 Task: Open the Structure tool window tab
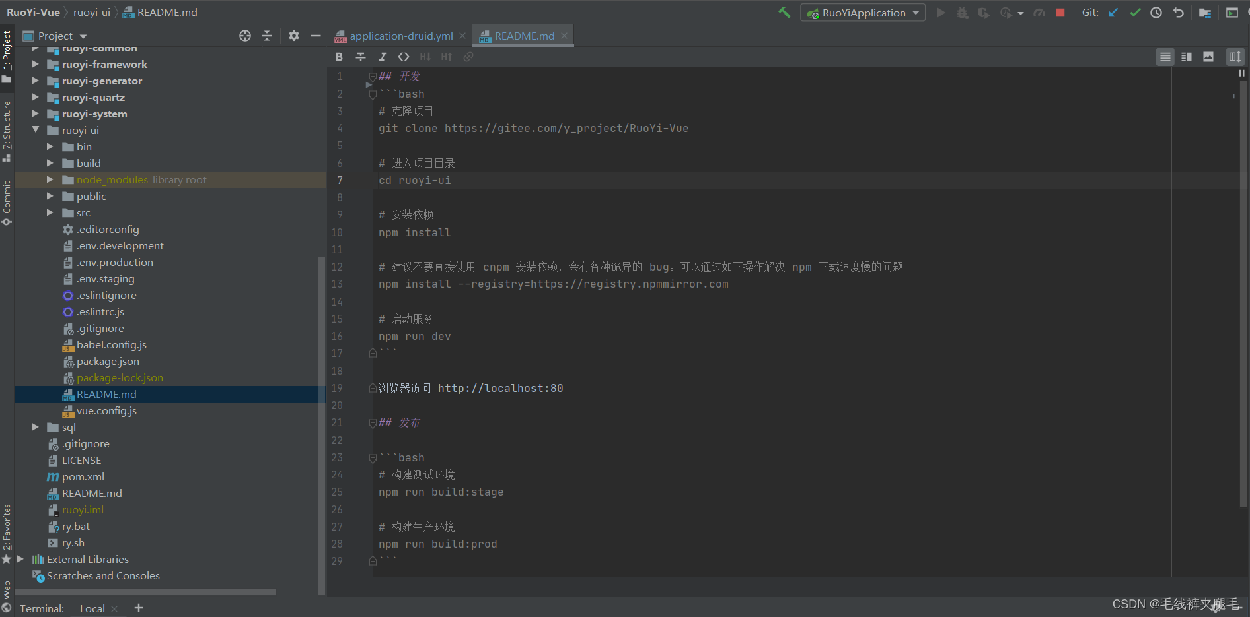coord(7,131)
